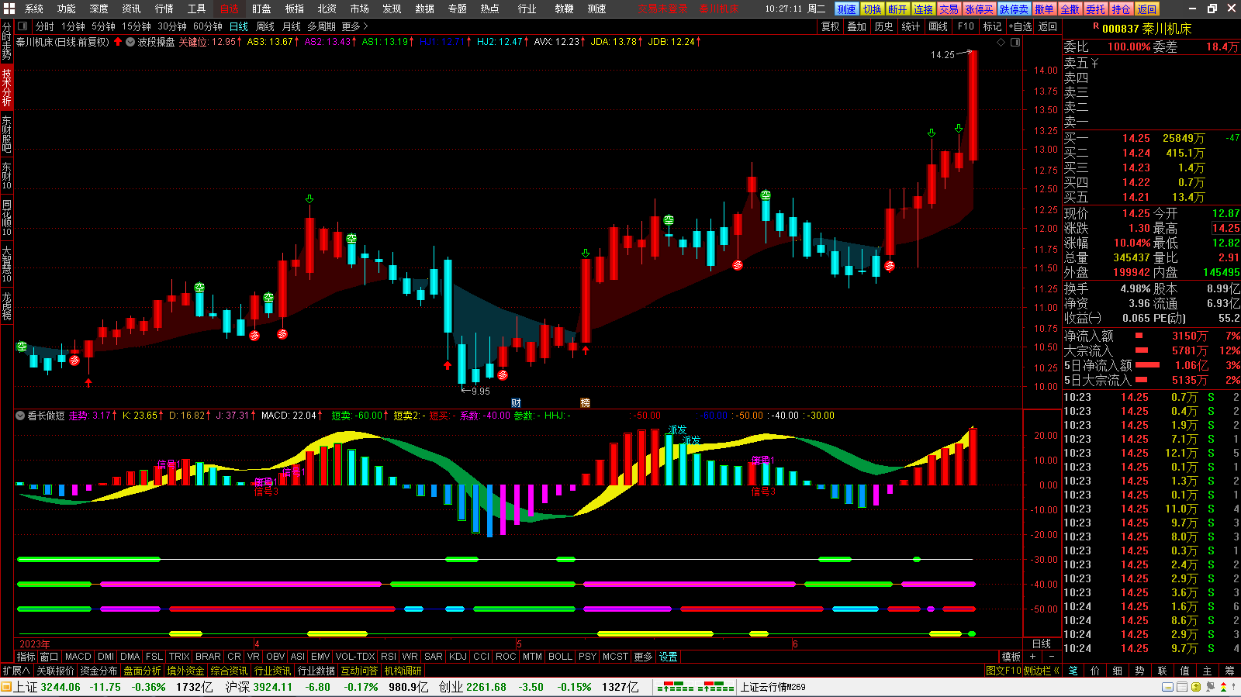Click the status bar icon left of 上证

[x=6, y=687]
